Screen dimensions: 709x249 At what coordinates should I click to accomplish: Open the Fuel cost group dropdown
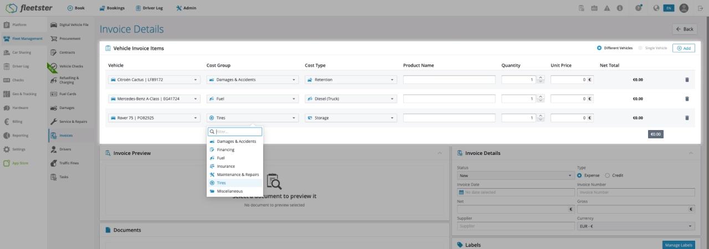pos(253,99)
